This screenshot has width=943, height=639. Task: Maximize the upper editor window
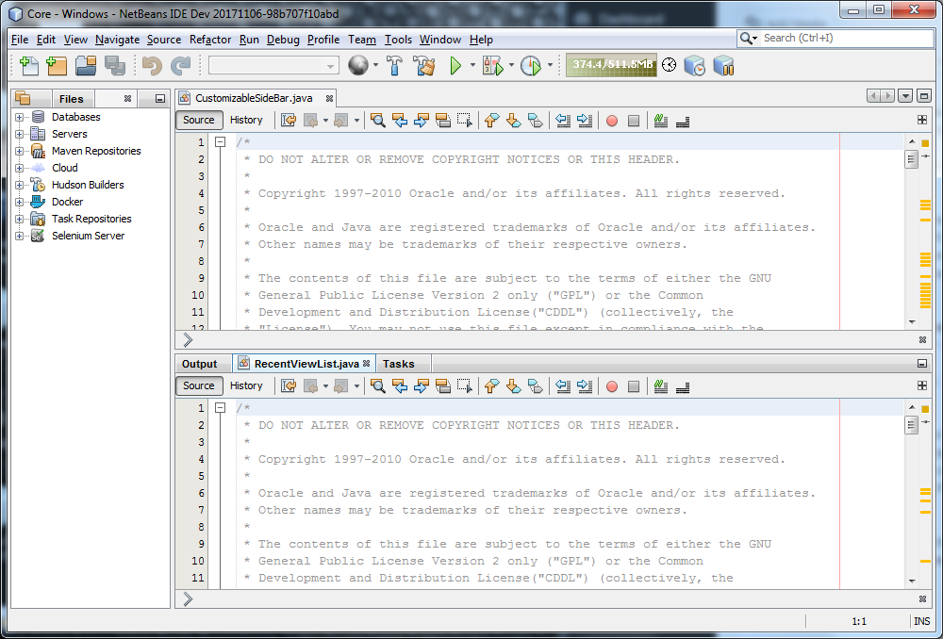(x=924, y=95)
